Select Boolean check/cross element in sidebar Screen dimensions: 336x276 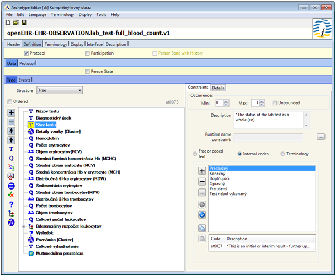pos(11,194)
